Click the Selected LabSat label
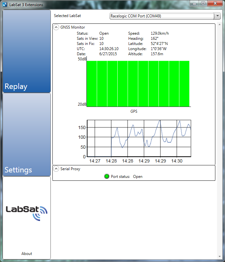Image resolution: width=225 pixels, height=262 pixels. tap(67, 16)
